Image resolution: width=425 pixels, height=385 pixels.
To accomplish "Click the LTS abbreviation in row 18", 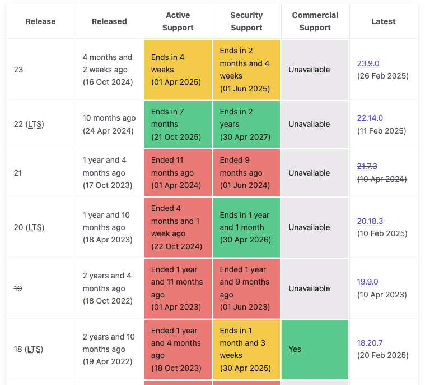I will pyautogui.click(x=34, y=349).
